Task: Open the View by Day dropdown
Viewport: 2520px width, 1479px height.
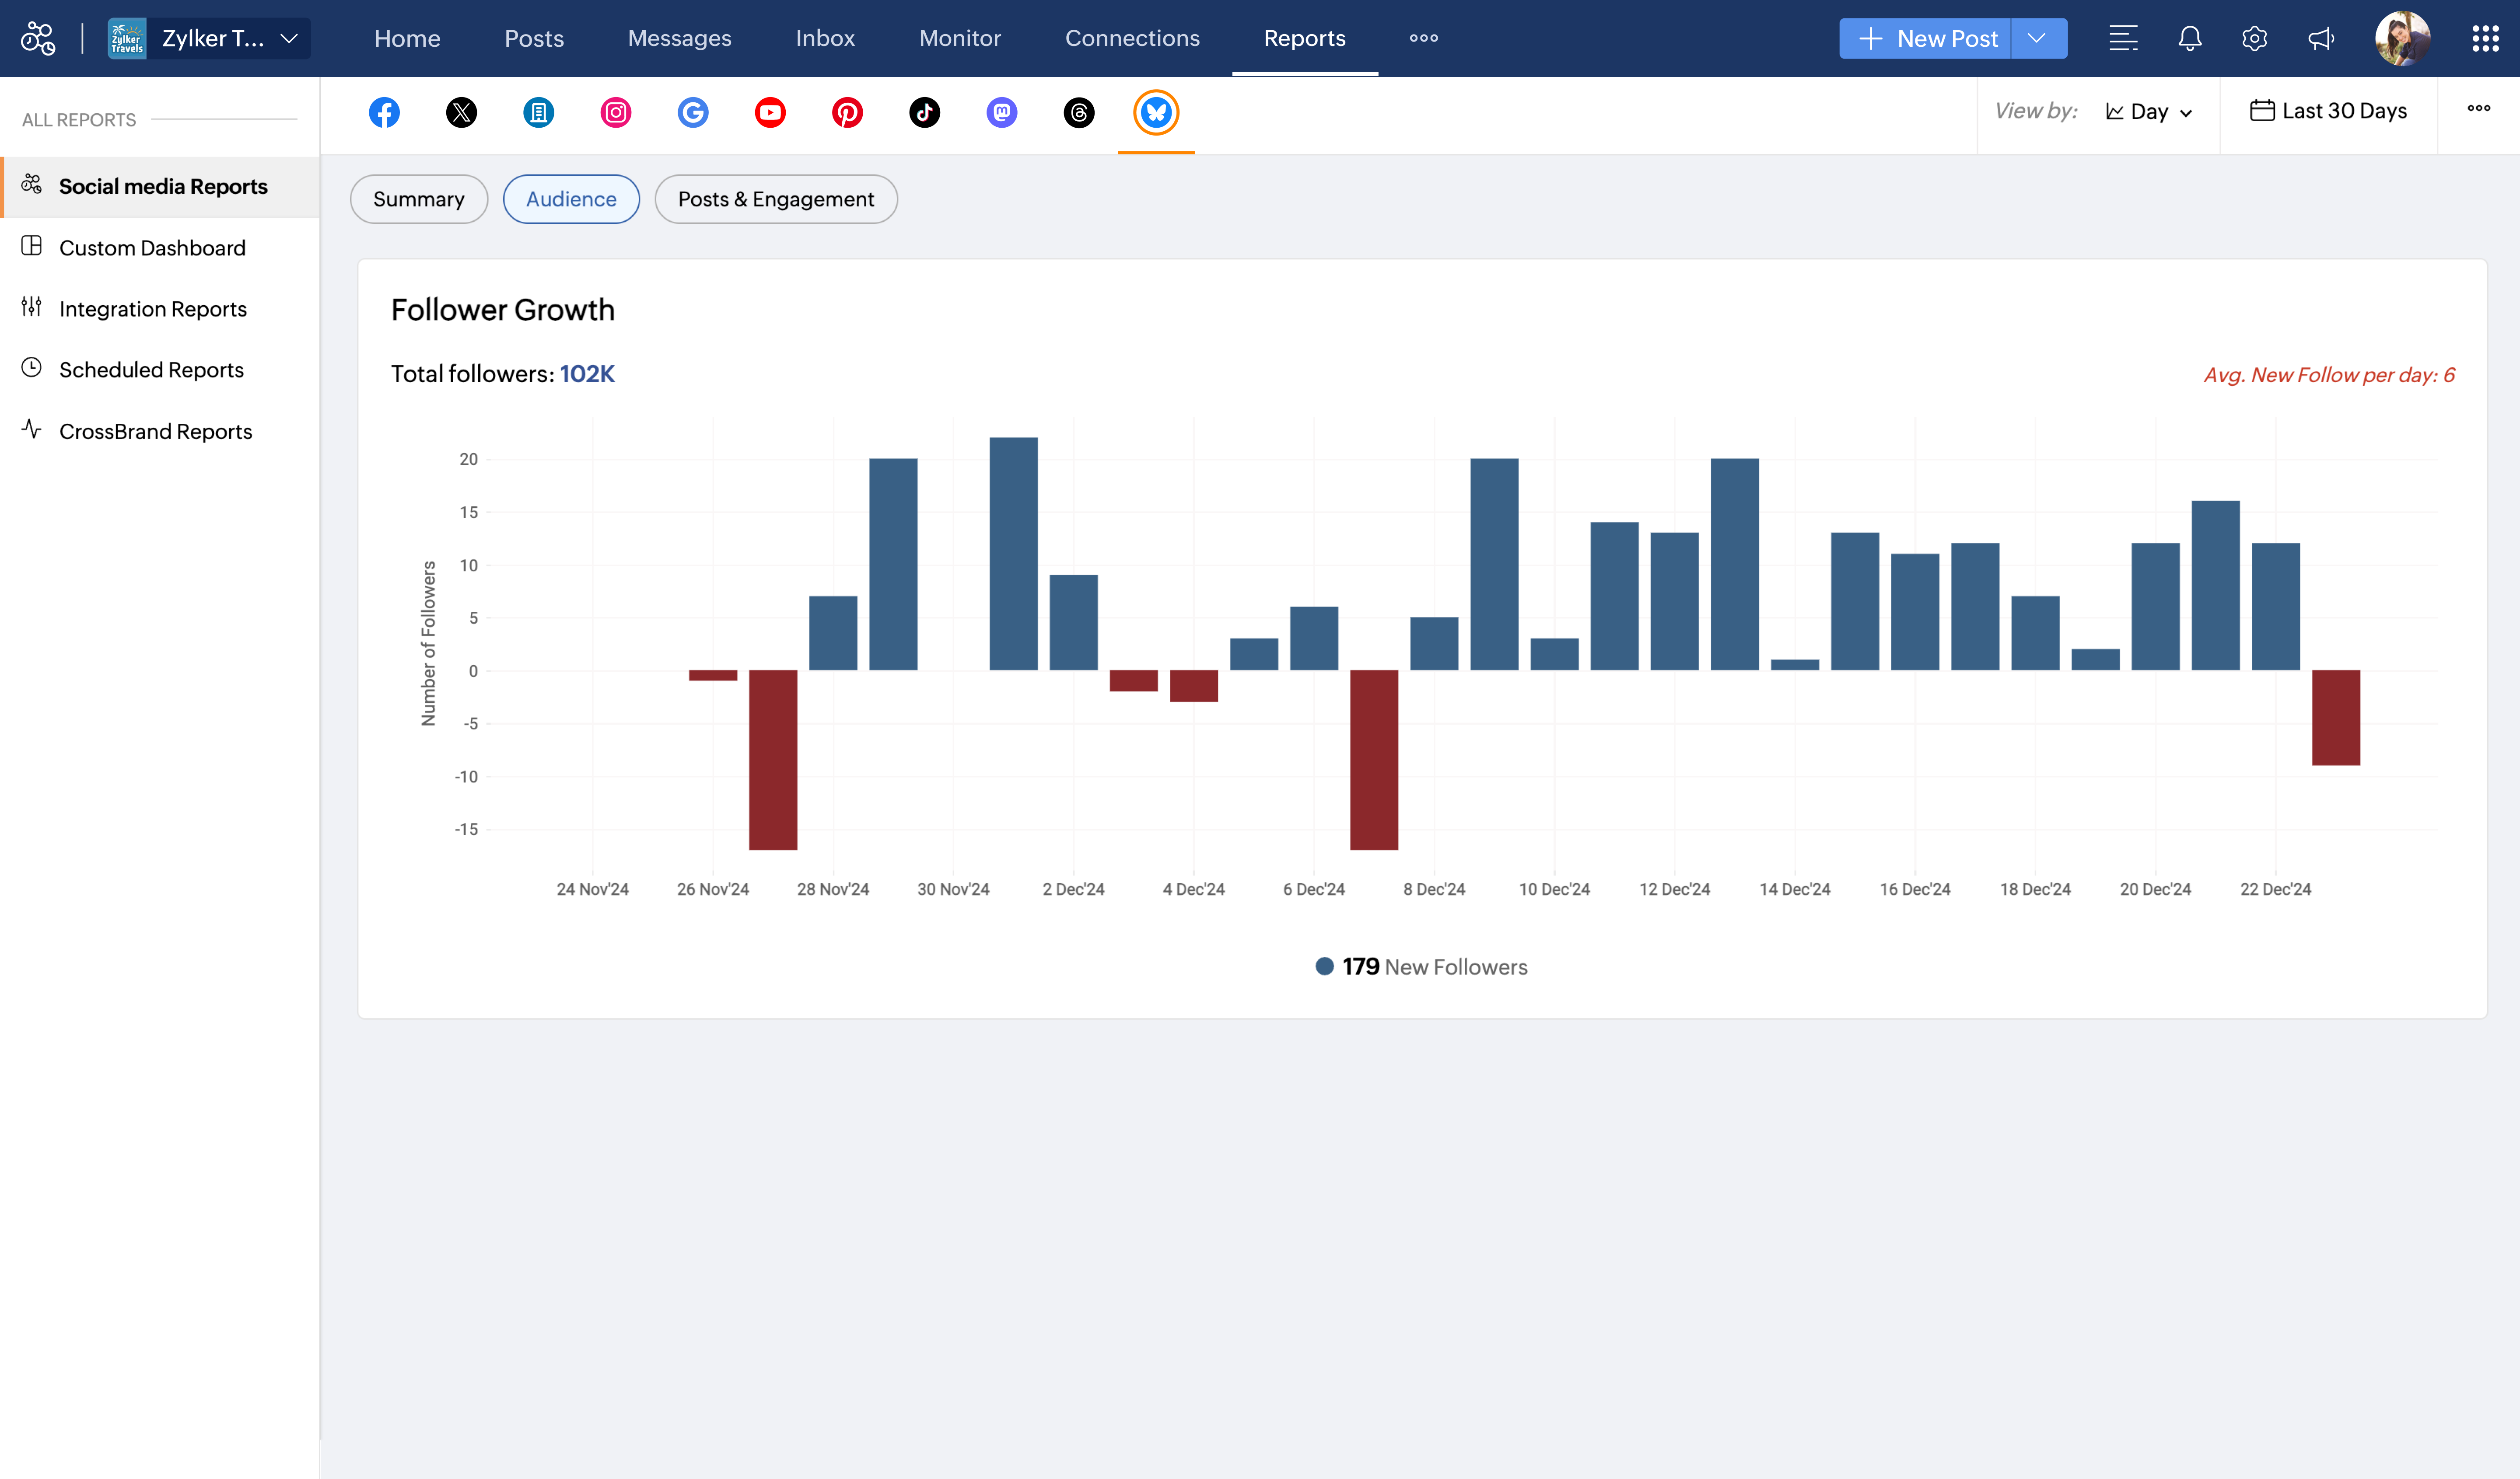Action: click(2148, 112)
